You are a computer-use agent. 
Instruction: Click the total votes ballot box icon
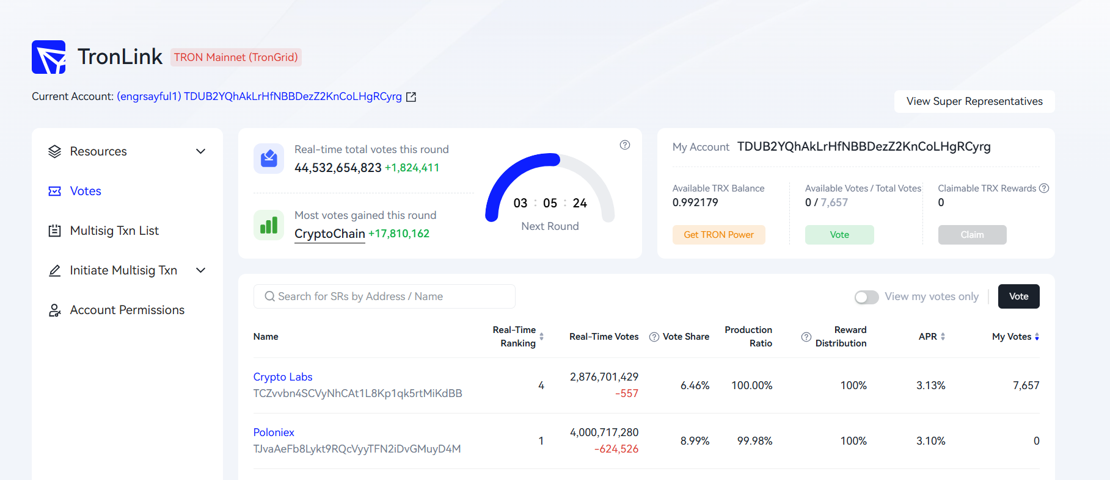269,159
